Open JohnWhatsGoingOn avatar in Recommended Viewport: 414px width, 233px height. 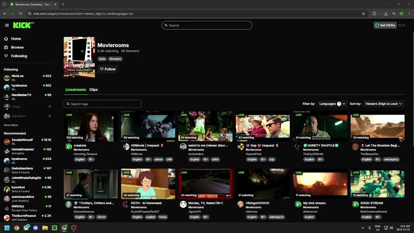coord(7,180)
